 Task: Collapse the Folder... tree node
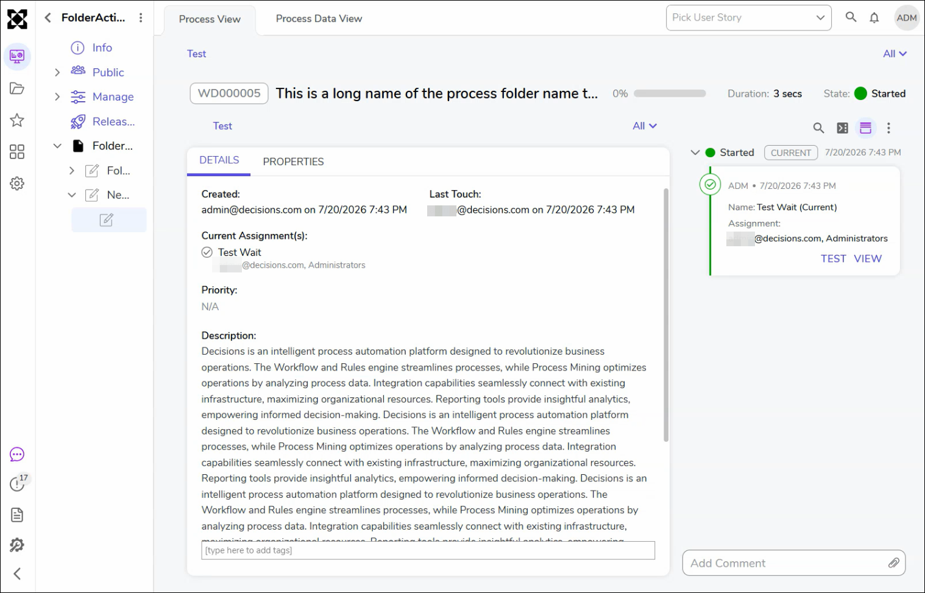(57, 146)
